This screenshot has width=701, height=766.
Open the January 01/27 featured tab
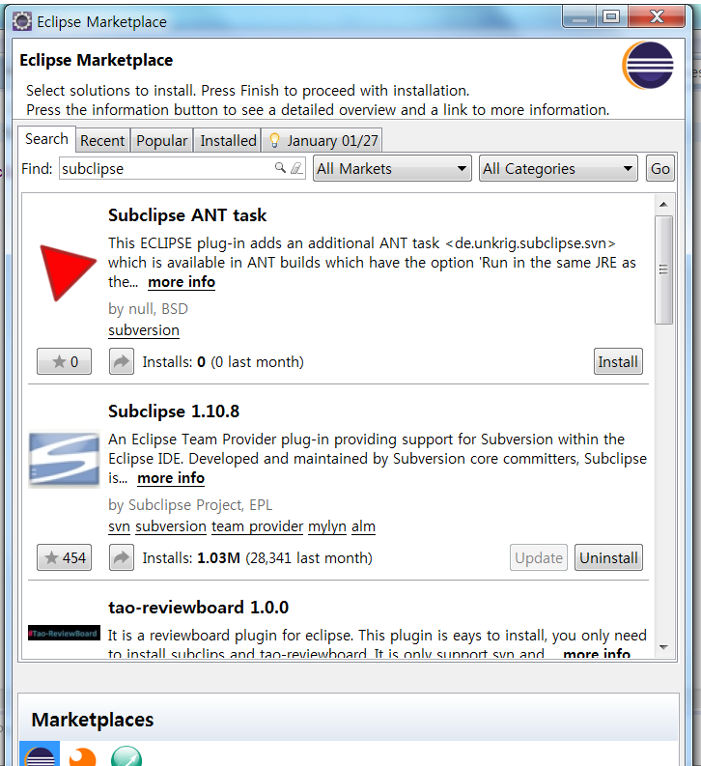tap(322, 141)
